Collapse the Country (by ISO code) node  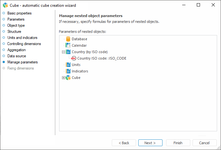tap(63, 52)
